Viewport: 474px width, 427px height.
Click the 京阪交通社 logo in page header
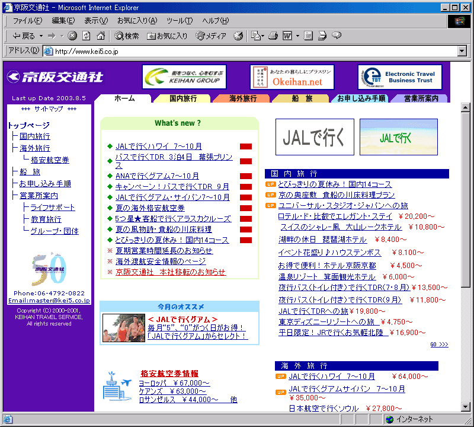[x=55, y=77]
